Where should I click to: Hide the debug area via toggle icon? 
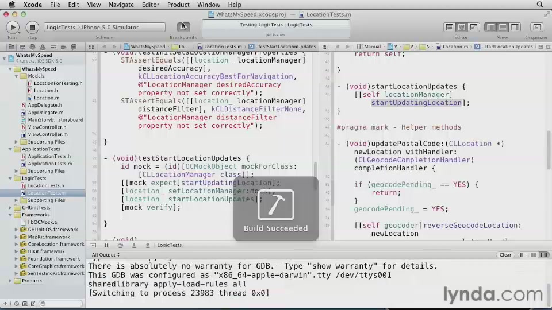coord(93,245)
